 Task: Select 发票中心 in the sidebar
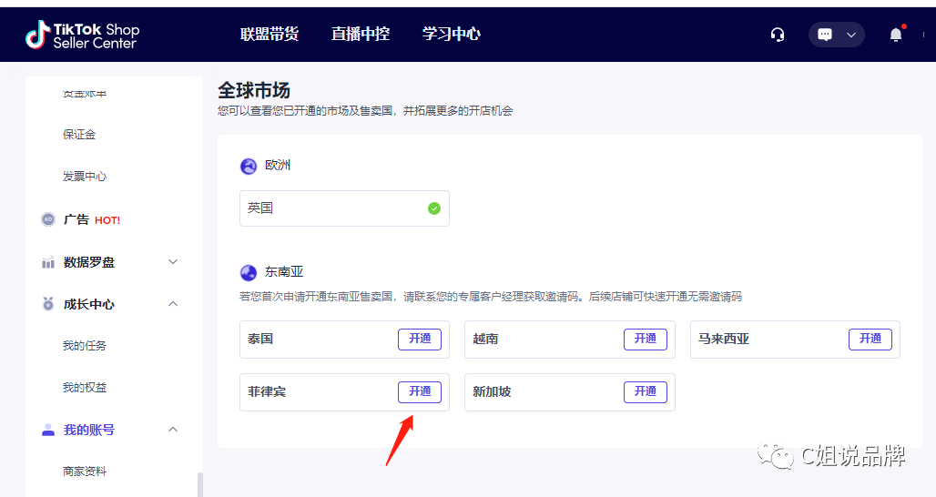(x=85, y=176)
